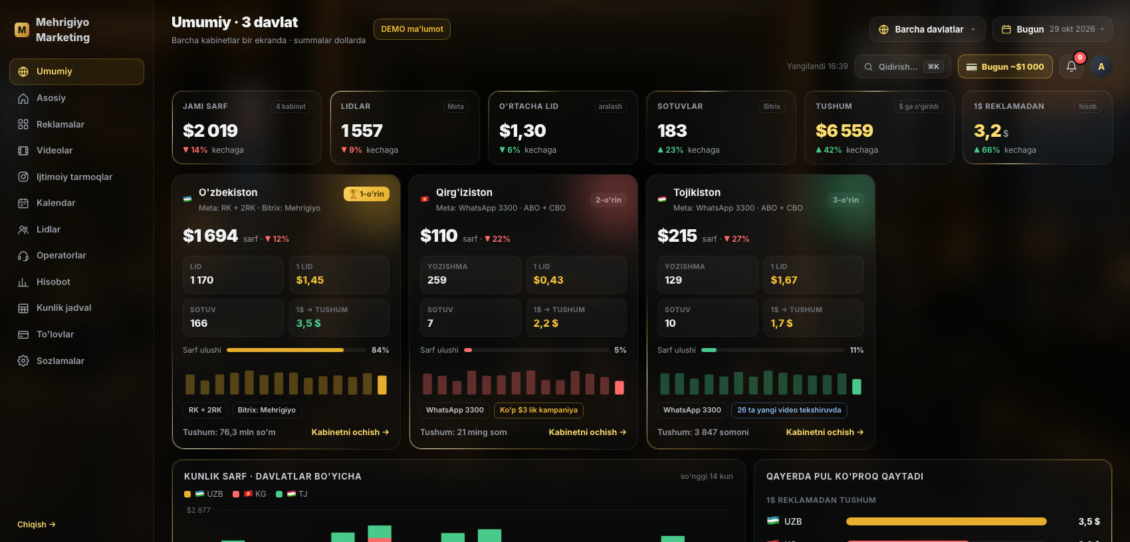This screenshot has width=1130, height=542.
Task: Click the Operatorlar headset icon
Action: (x=23, y=256)
